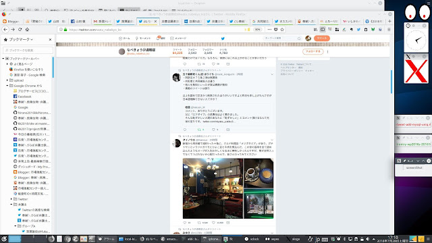Open Firefox を使いこなそう bookmark
The width and height of the screenshot is (432, 243).
[x=26, y=70]
